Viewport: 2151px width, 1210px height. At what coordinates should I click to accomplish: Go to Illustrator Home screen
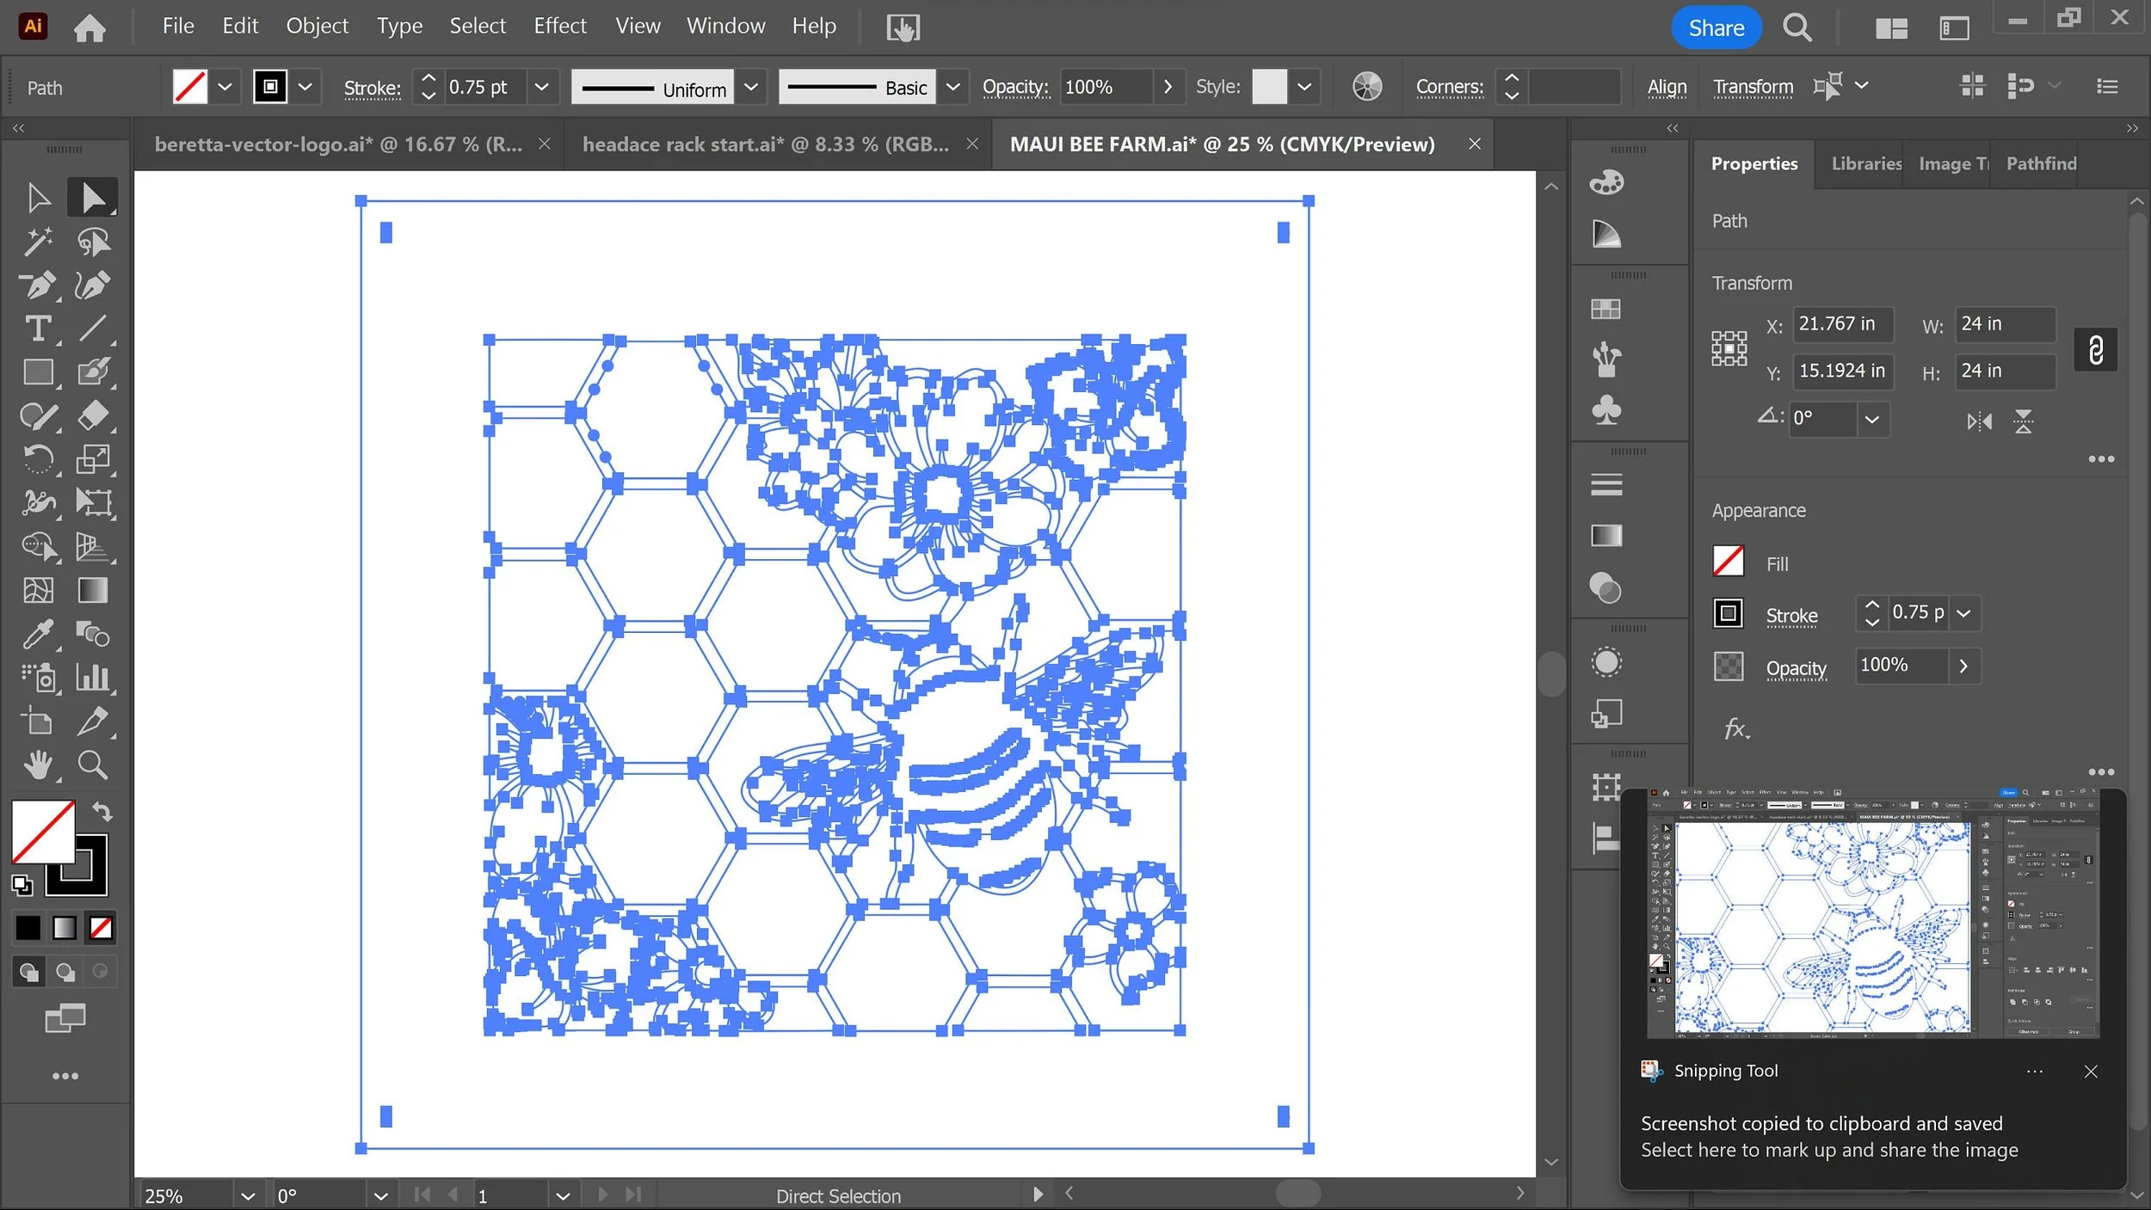point(89,28)
